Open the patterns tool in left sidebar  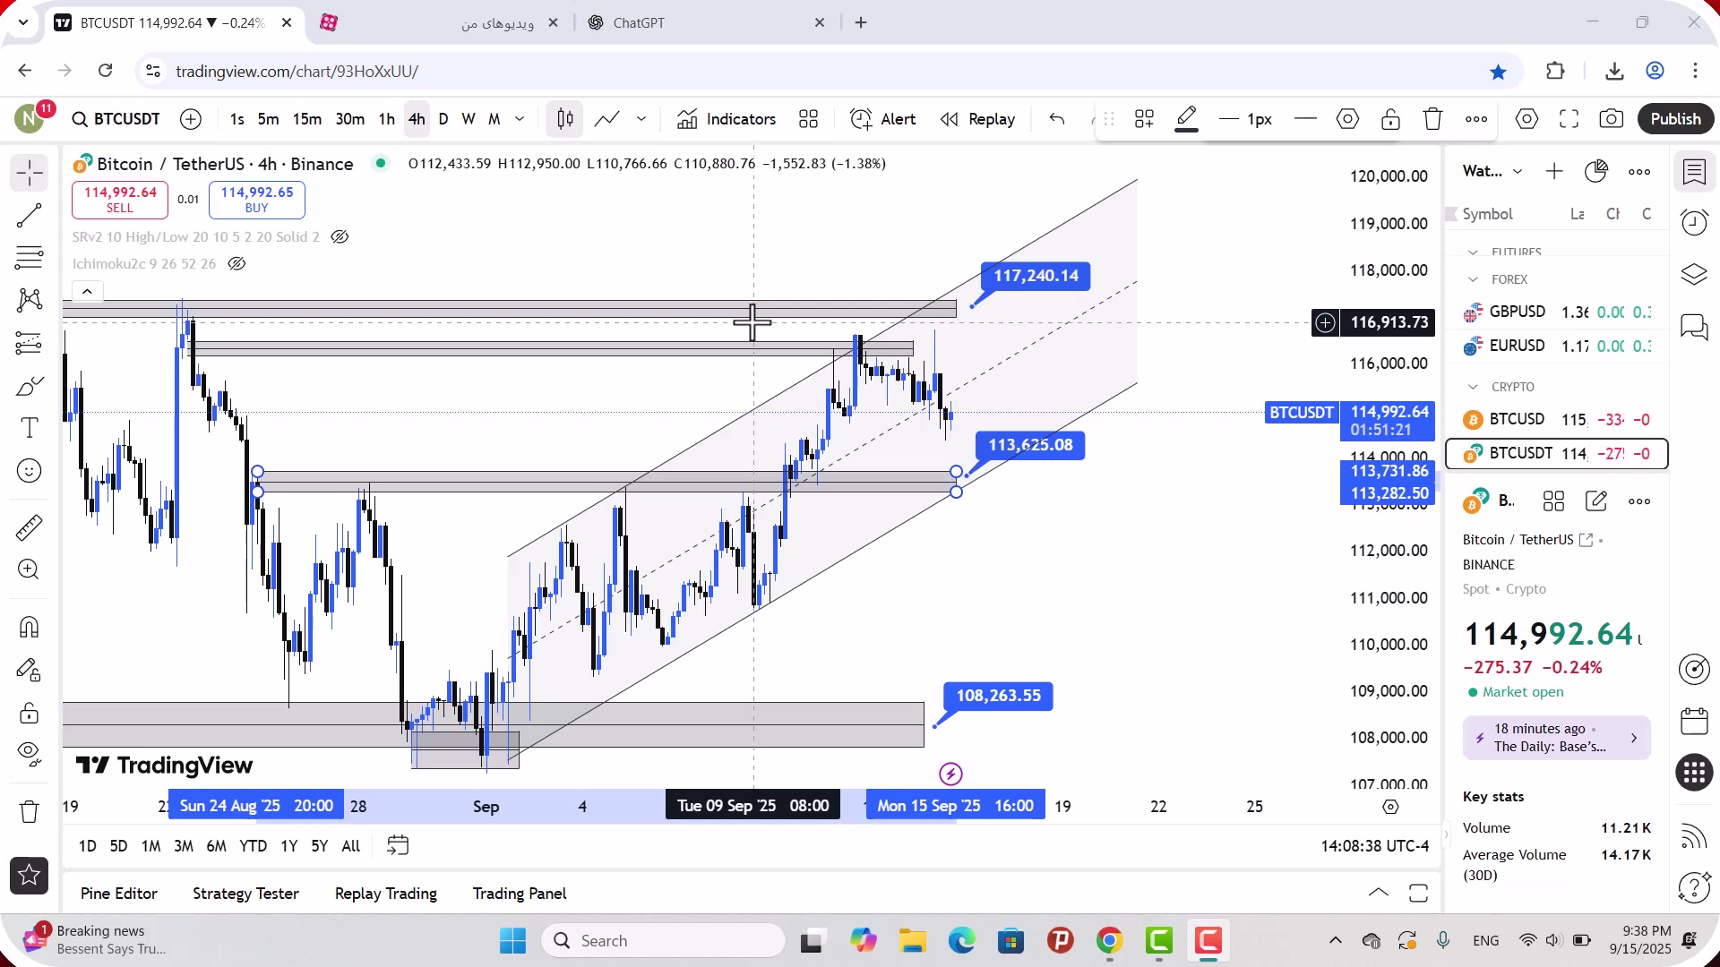coord(29,301)
